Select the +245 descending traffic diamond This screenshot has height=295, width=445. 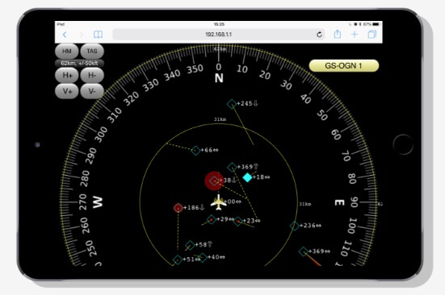pyautogui.click(x=232, y=104)
